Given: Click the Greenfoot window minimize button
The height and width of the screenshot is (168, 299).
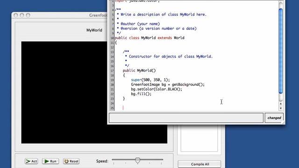Looking at the screenshot, I should 22,15.
